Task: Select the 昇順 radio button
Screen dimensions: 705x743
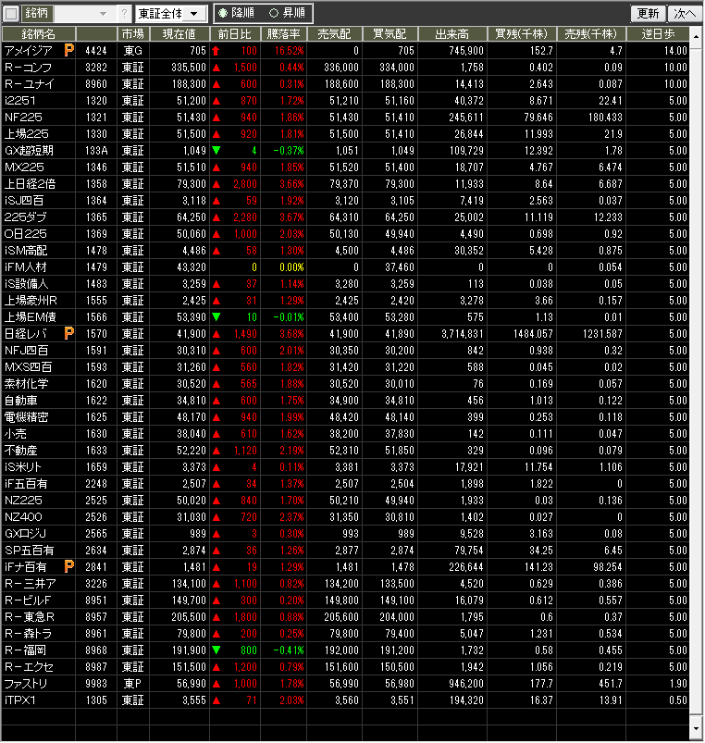Action: [273, 14]
